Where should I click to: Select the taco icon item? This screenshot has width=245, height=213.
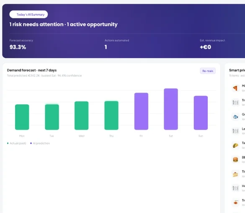235,145
